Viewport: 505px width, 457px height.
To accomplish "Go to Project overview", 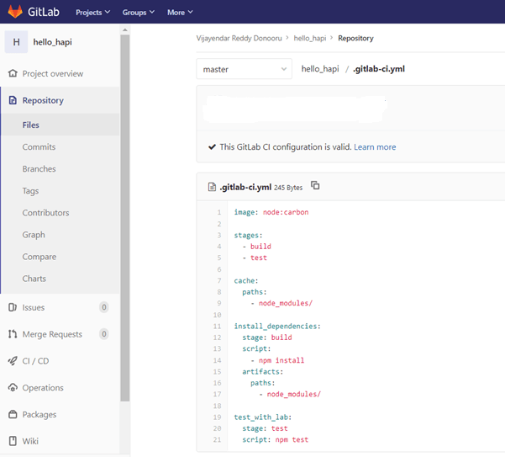I will (x=53, y=73).
